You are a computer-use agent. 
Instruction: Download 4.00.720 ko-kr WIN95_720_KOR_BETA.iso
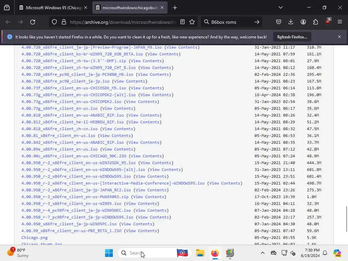click(82, 54)
